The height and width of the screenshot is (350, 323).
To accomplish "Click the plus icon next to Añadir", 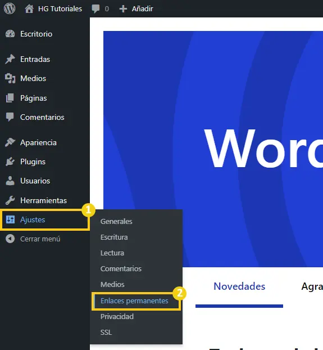I will point(123,9).
